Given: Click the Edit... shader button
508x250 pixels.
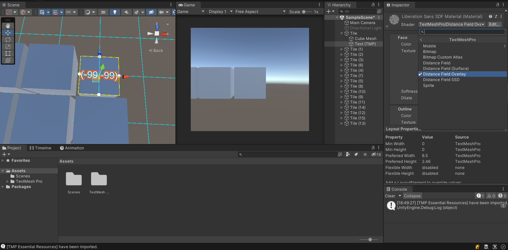Looking at the screenshot, I should point(494,24).
